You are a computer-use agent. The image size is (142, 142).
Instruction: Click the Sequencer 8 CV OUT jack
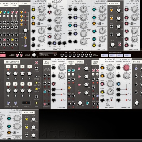(x=37, y=89)
